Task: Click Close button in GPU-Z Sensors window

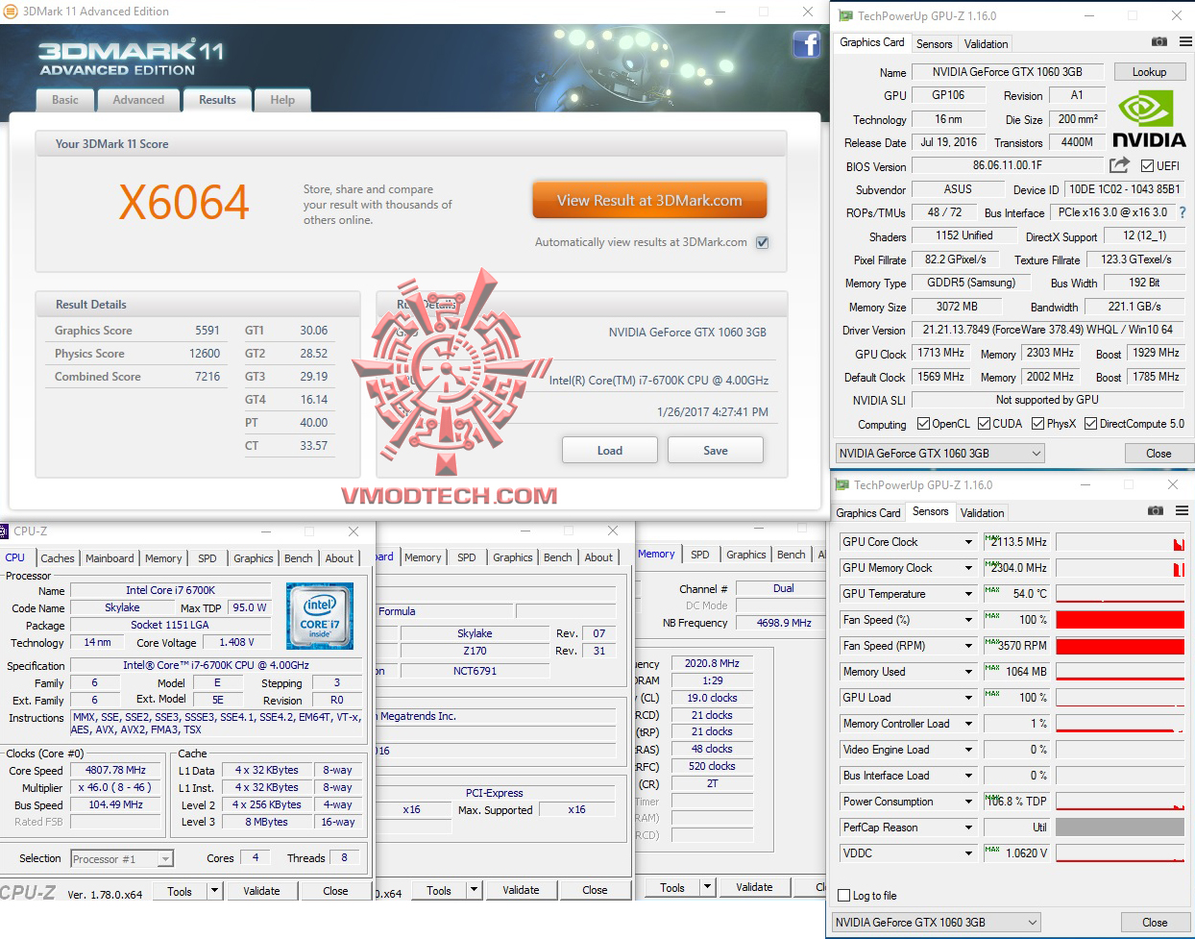Action: tap(1155, 923)
